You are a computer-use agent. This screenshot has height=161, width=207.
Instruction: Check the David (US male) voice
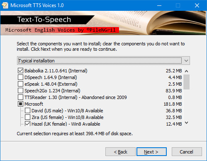27,111
